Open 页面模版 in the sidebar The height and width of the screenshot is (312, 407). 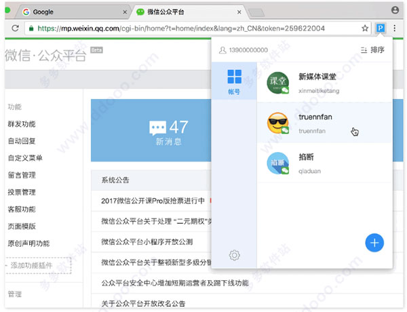22,226
